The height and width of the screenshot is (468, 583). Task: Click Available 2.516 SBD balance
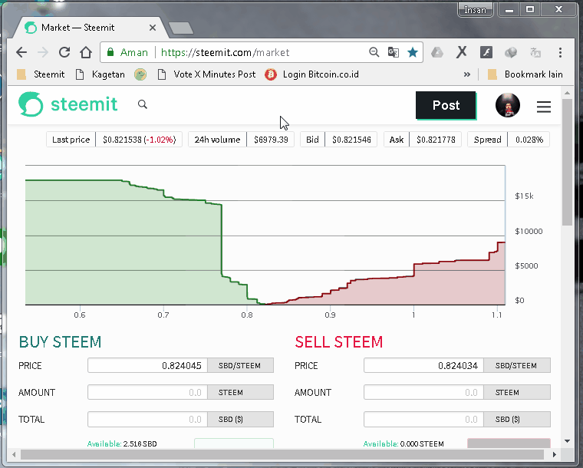122,444
